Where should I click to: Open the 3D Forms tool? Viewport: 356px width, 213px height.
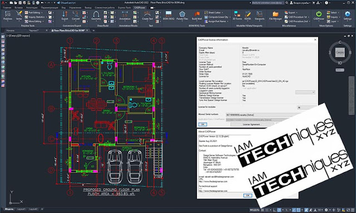[x=237, y=16]
